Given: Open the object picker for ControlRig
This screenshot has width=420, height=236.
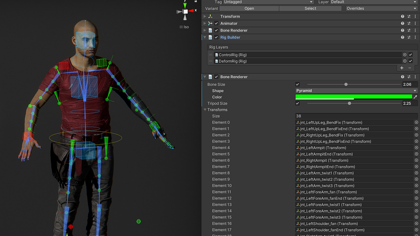Looking at the screenshot, I should click(x=405, y=55).
